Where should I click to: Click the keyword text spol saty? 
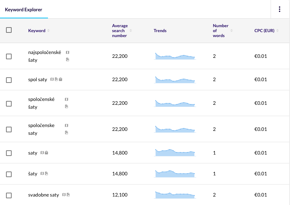(37, 79)
